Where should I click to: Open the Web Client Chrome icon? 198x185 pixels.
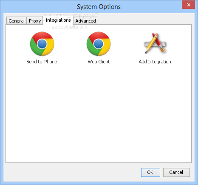[99, 44]
